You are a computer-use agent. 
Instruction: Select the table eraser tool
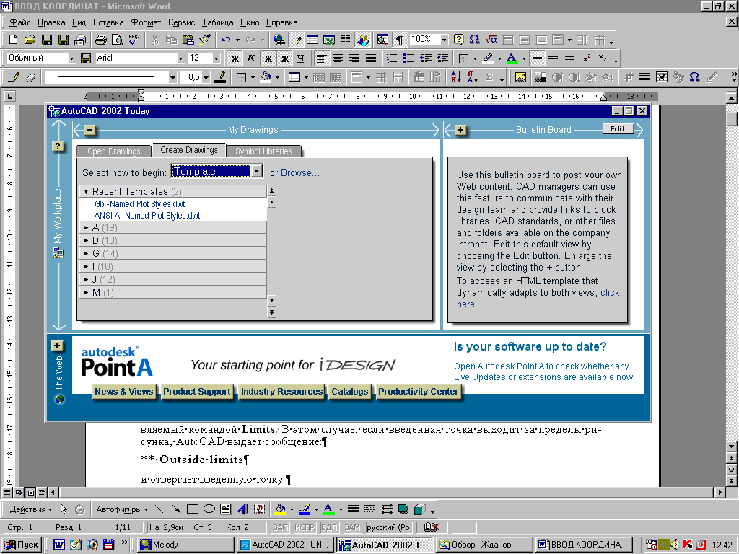31,77
